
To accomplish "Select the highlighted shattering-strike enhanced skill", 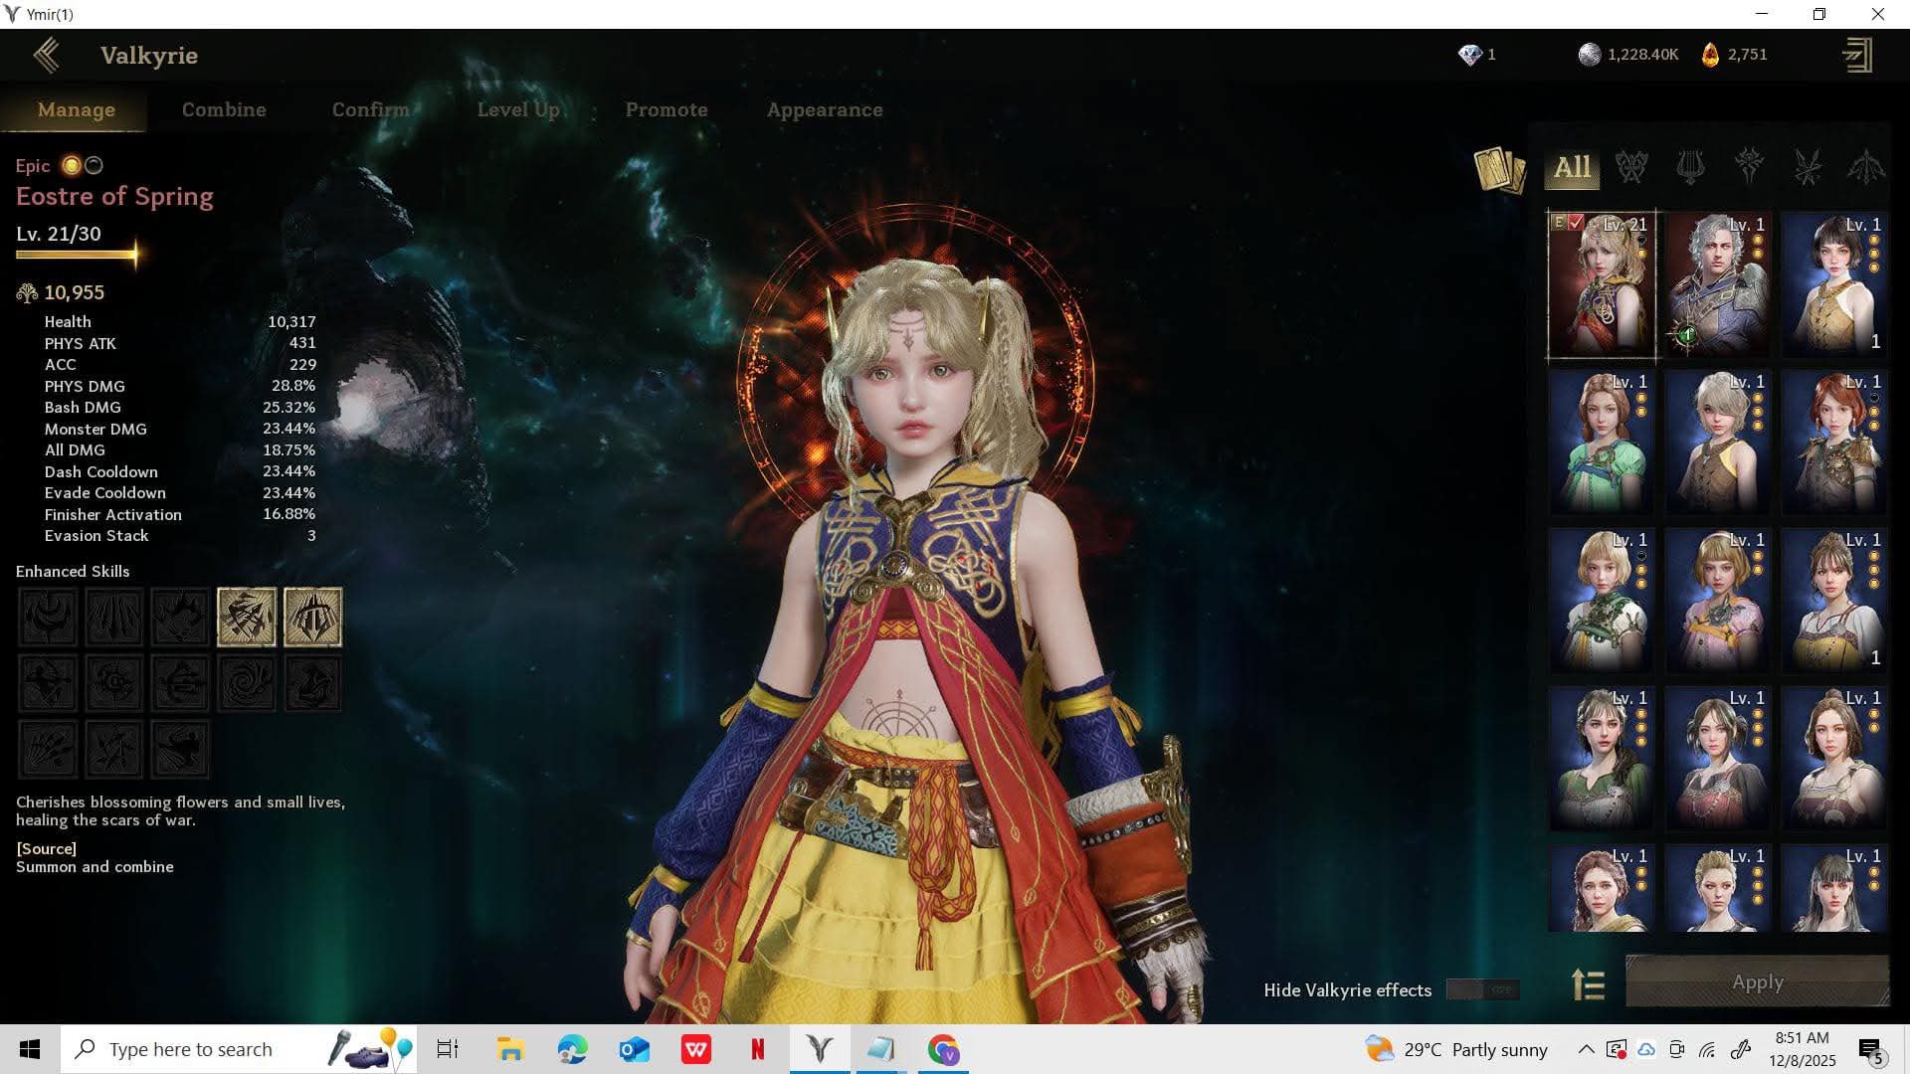I will pos(247,618).
